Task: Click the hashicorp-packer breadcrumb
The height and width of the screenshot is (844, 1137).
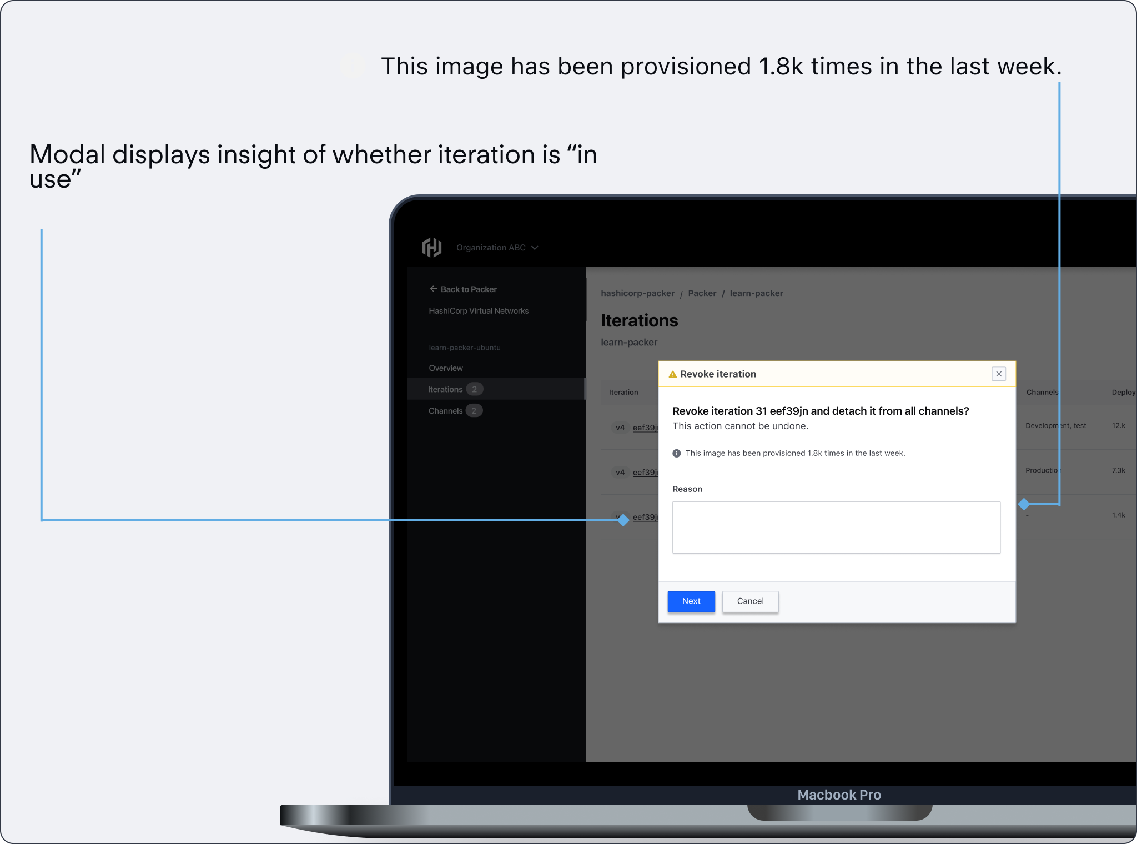Action: coord(637,293)
